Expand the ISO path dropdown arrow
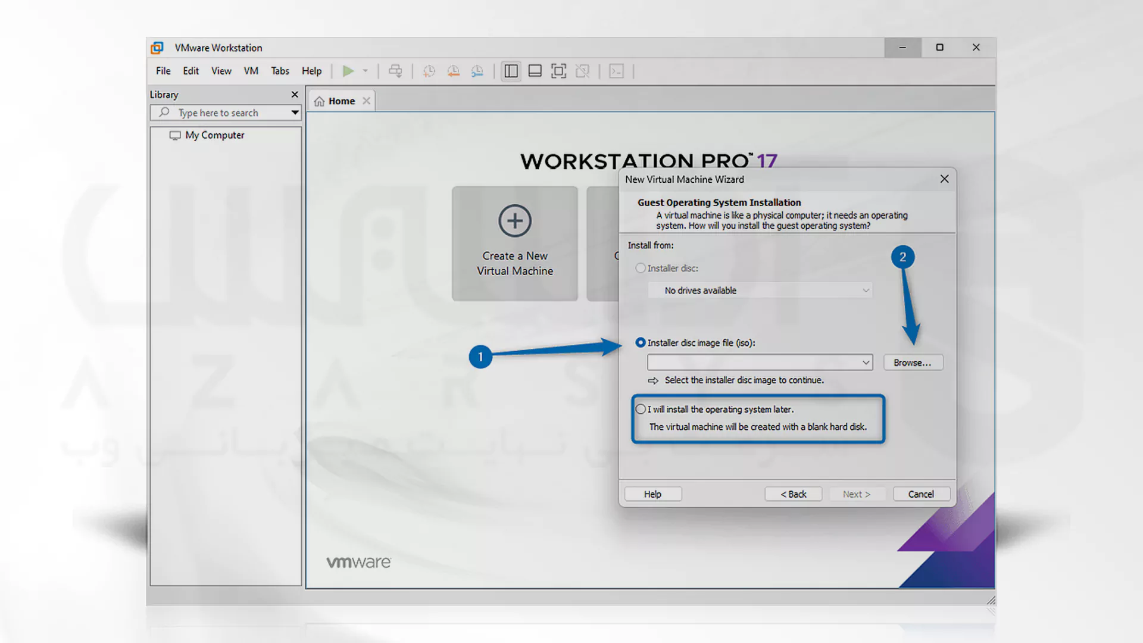This screenshot has height=643, width=1143. [x=866, y=363]
